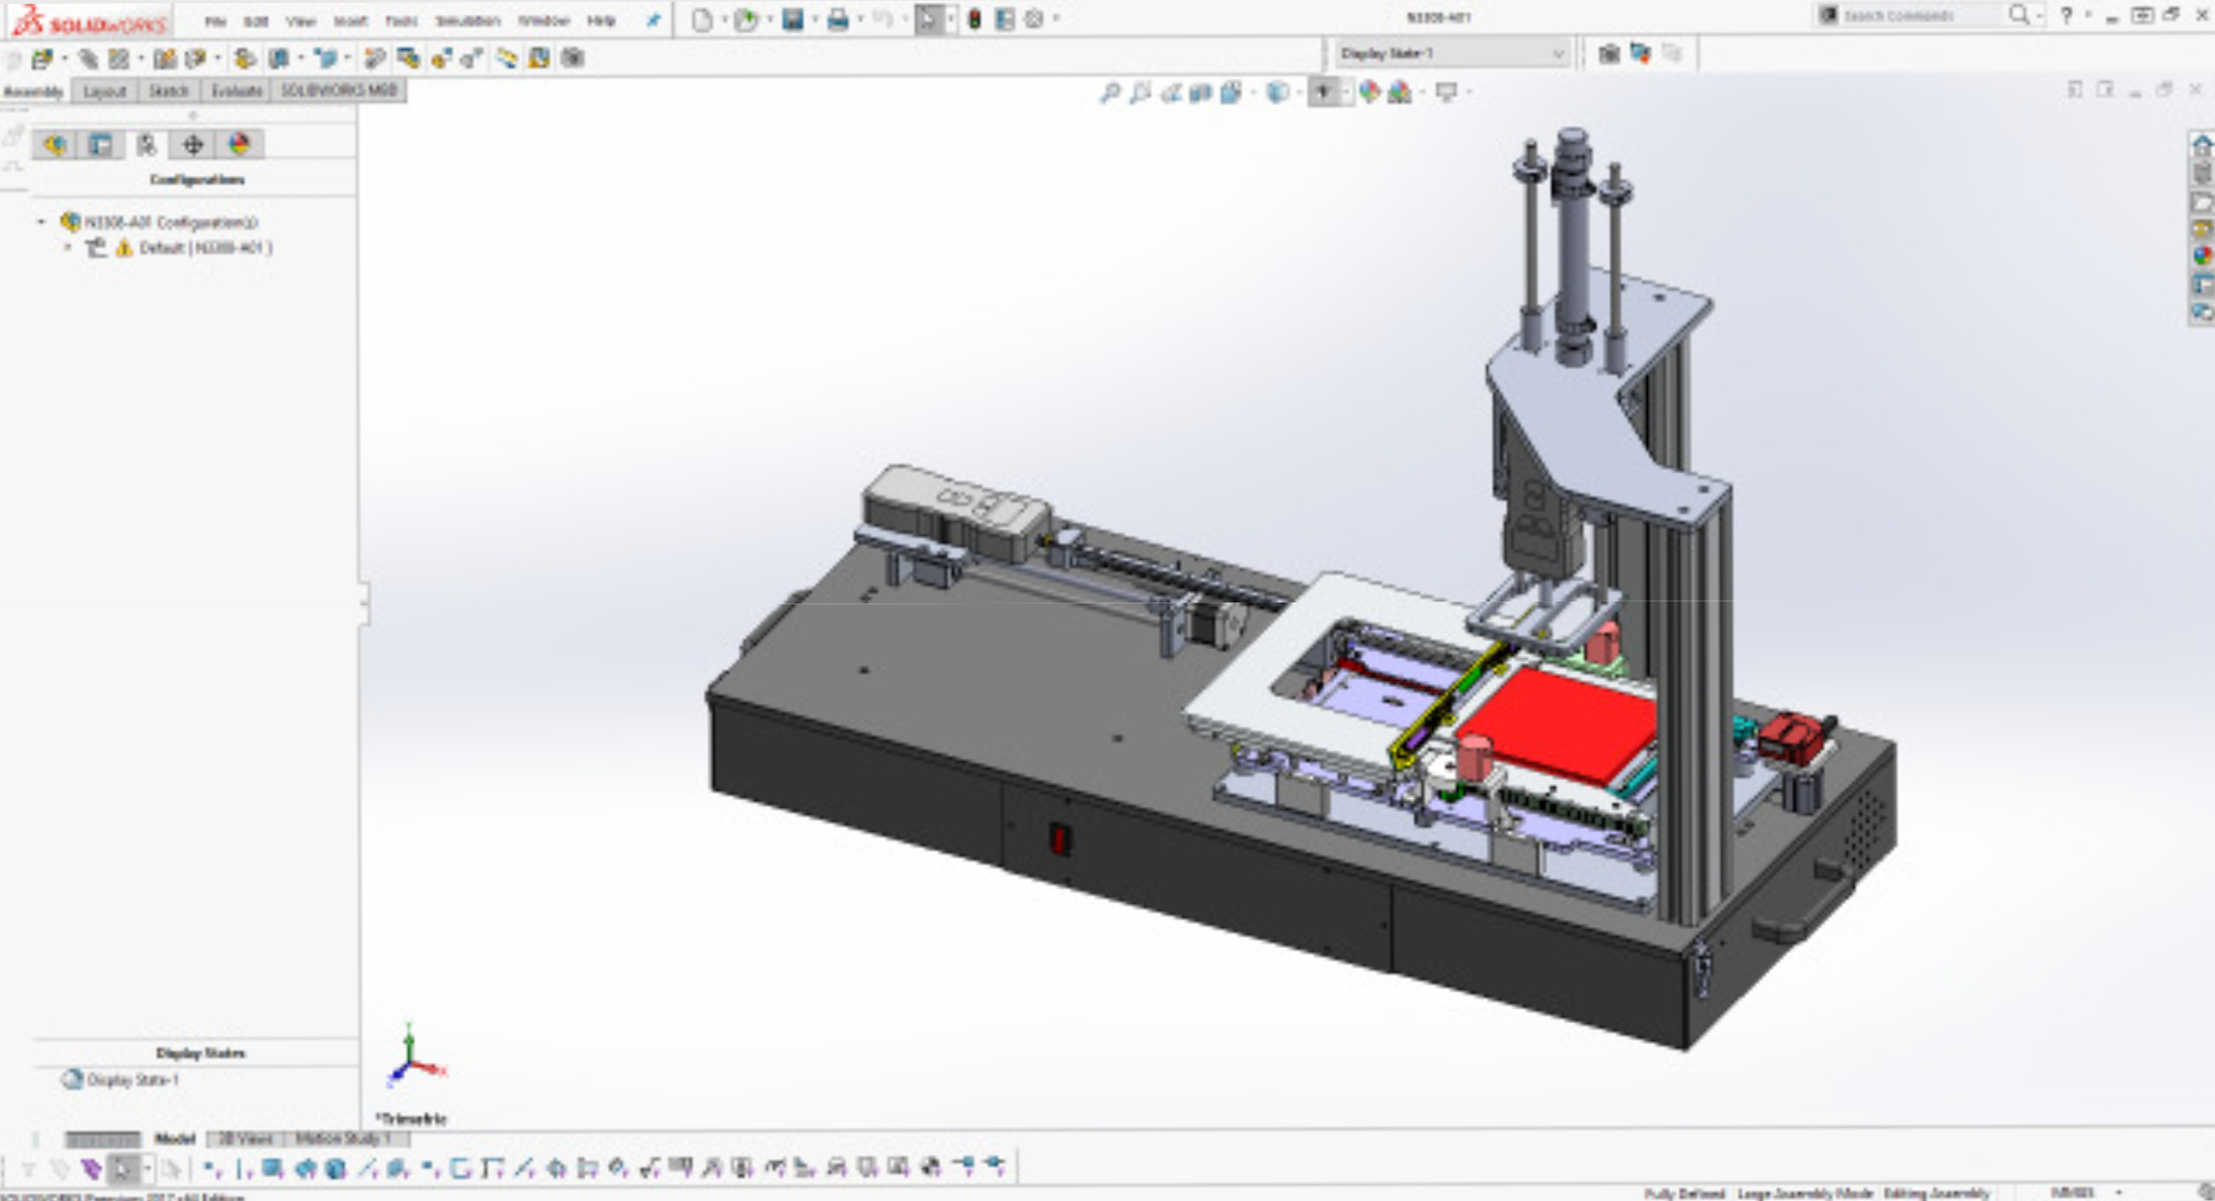Click the Units entry in the status bar
2215x1201 pixels.
click(x=2072, y=1193)
